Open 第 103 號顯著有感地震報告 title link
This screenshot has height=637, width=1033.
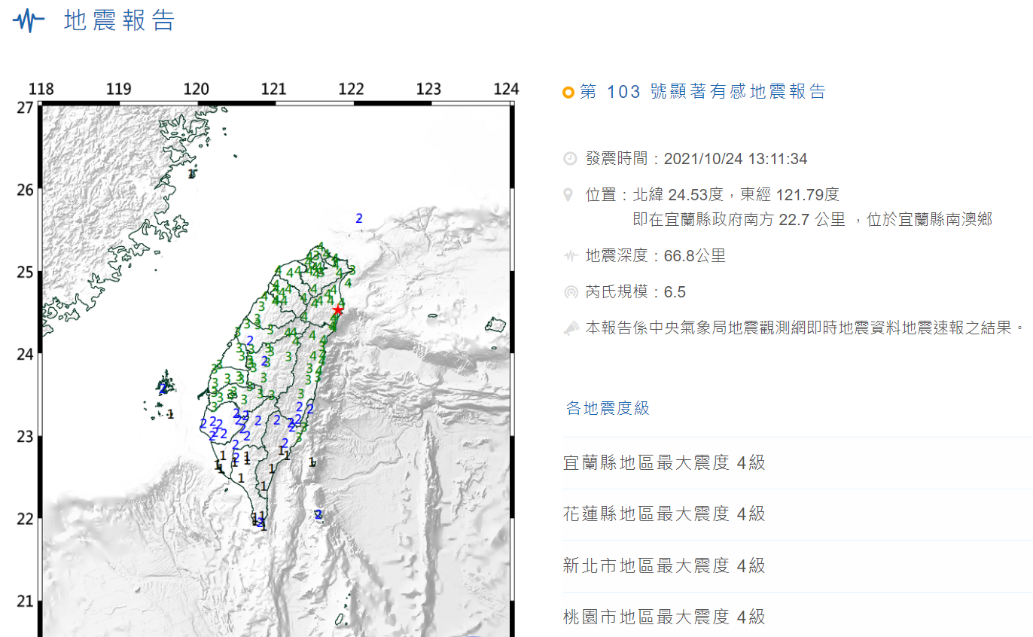[702, 92]
